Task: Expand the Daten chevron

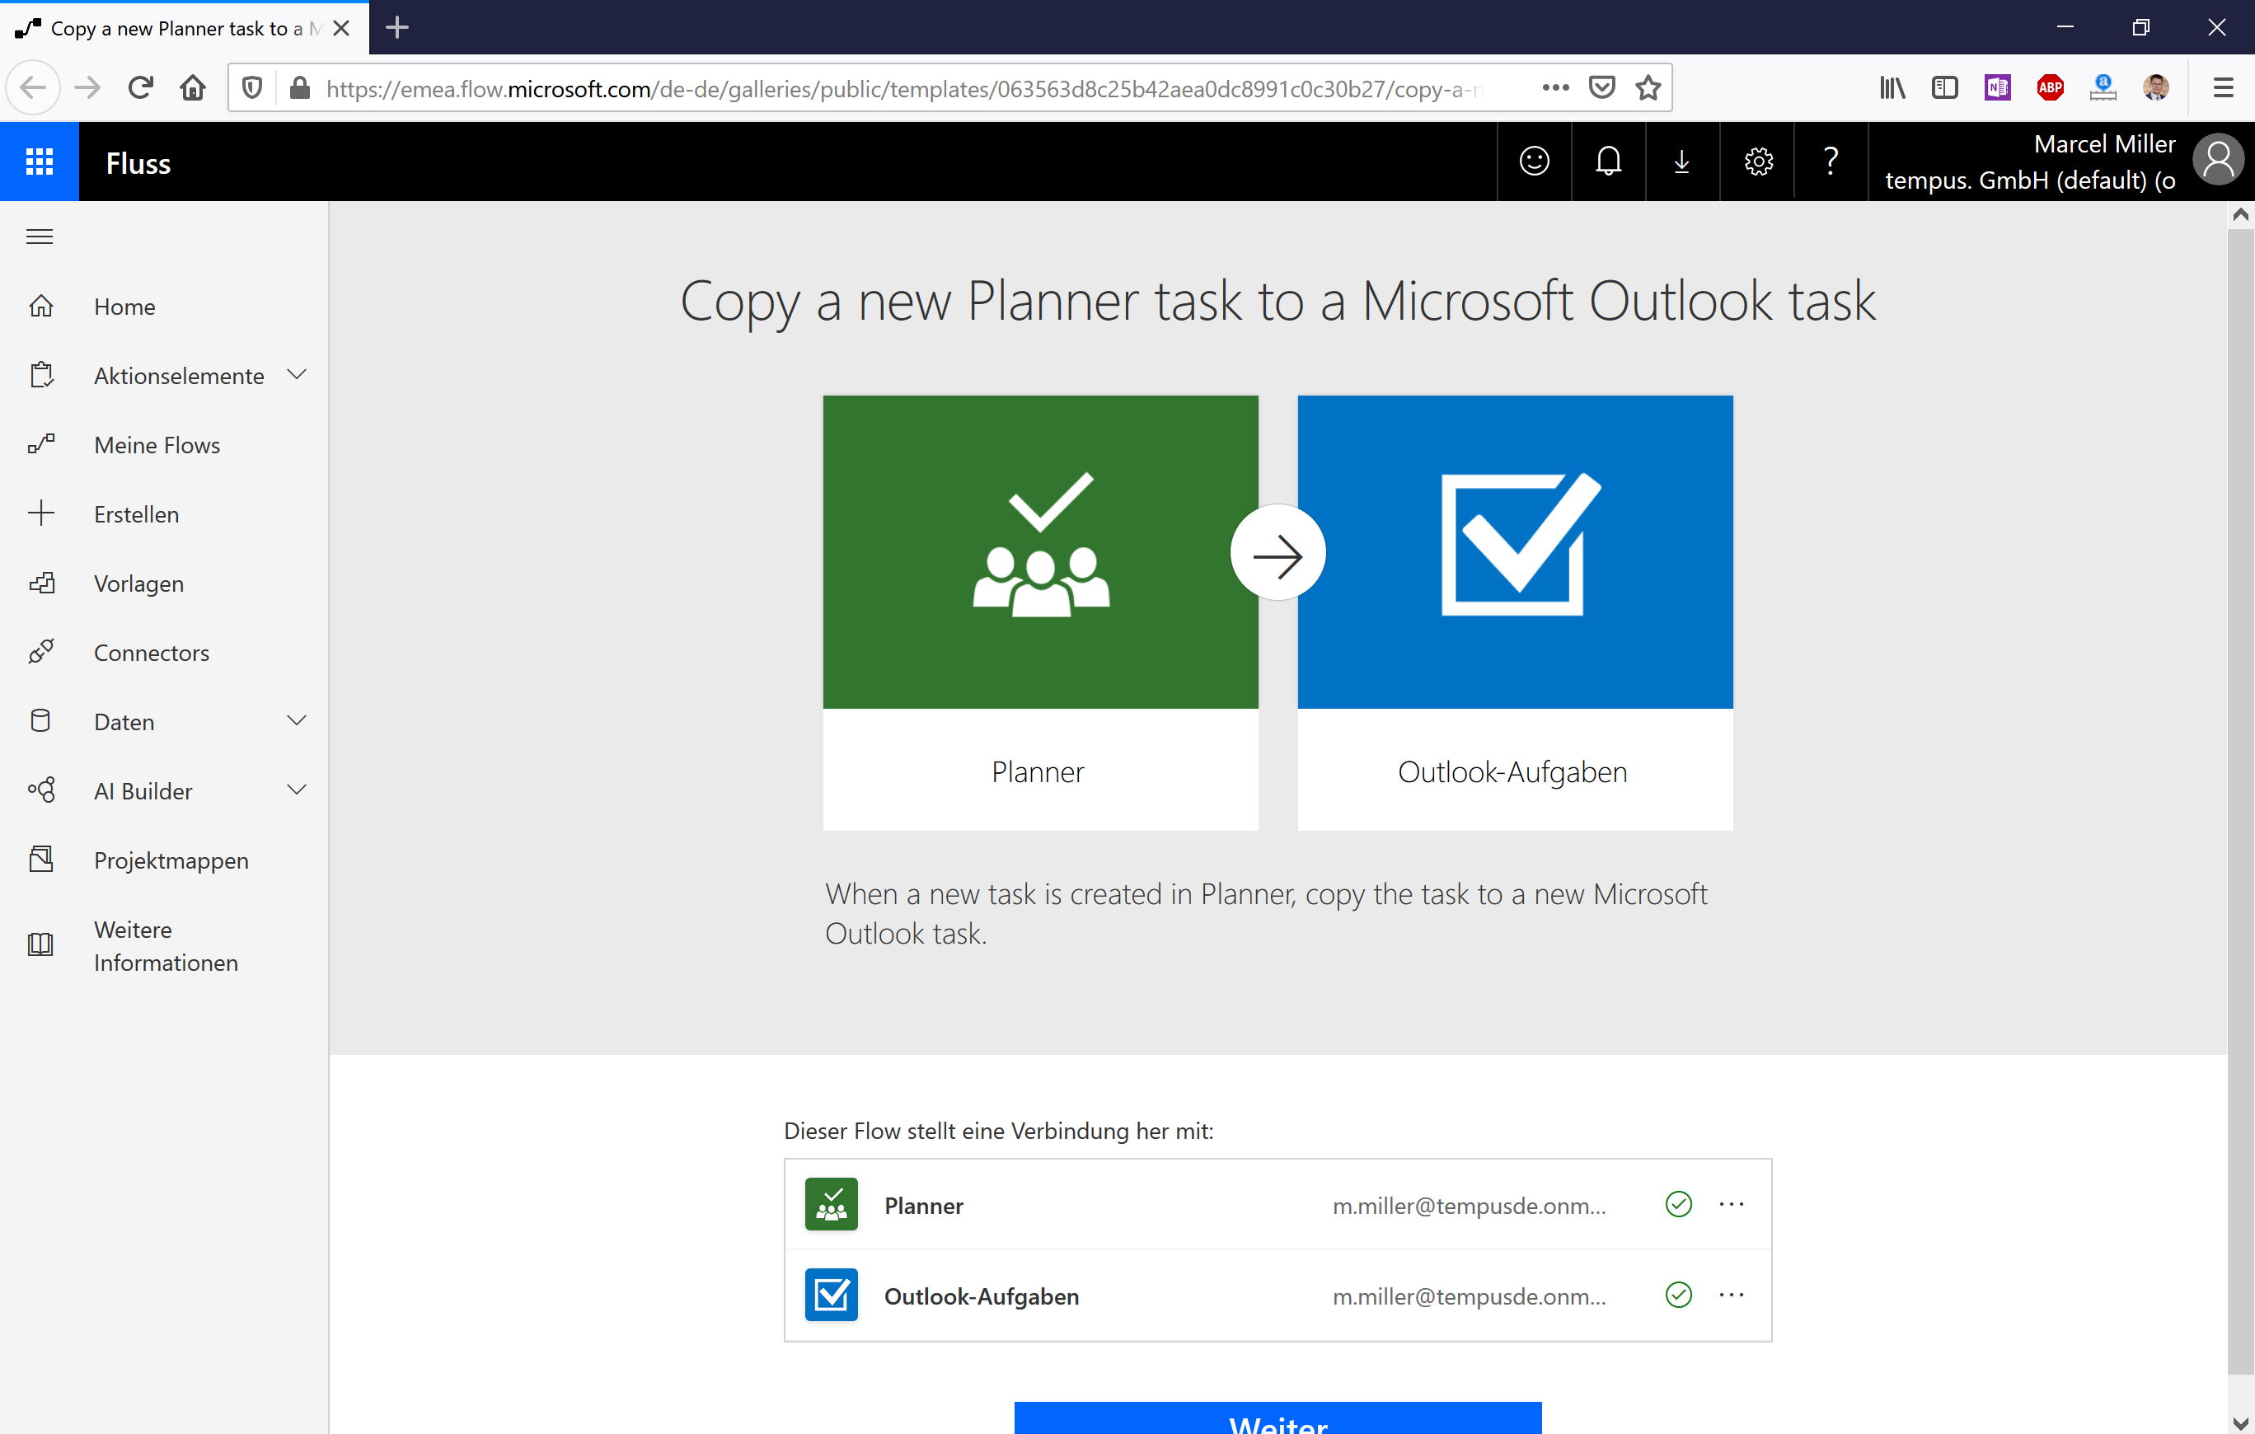Action: pyautogui.click(x=297, y=720)
